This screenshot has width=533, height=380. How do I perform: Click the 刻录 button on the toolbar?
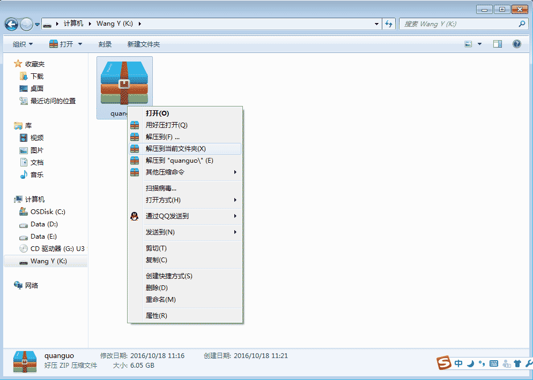pos(105,44)
